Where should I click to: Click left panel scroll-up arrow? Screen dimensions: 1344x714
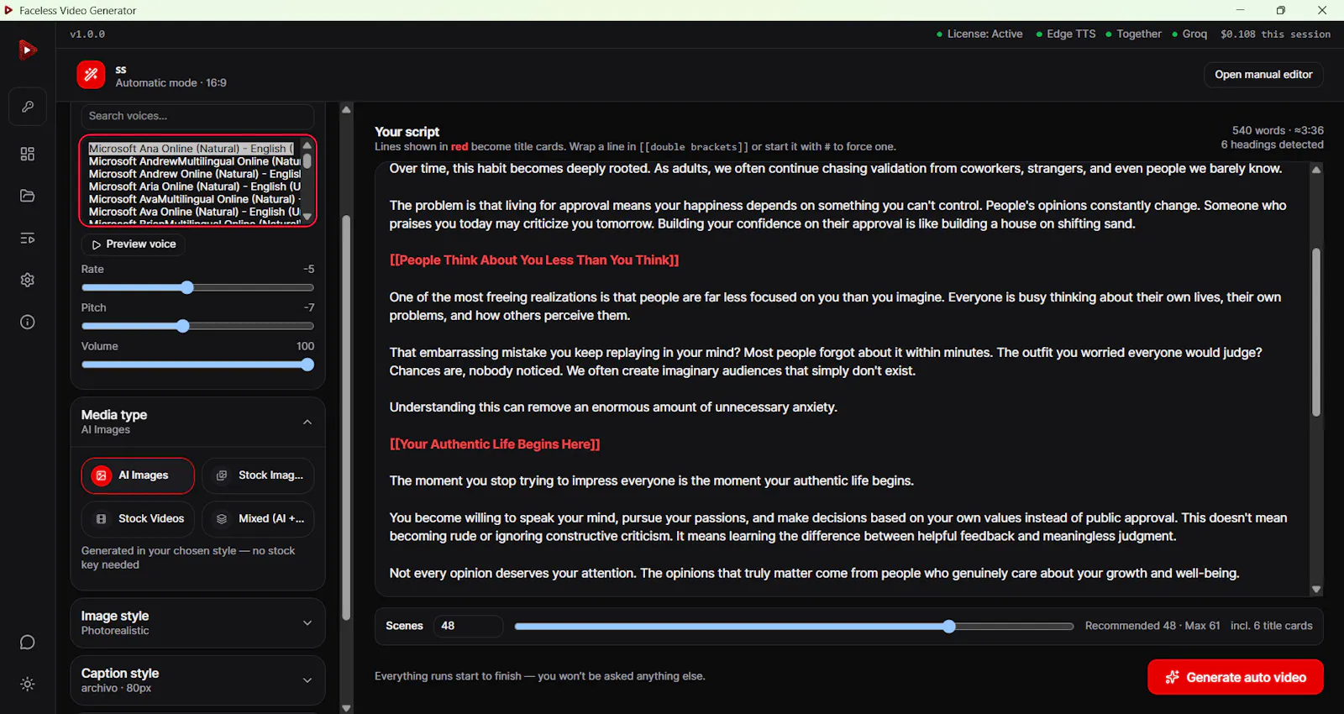click(346, 110)
